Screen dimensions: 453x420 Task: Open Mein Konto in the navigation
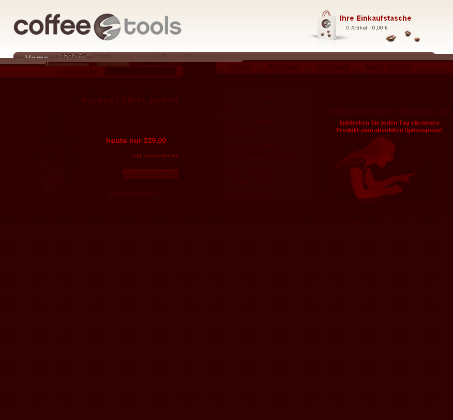tap(387, 67)
